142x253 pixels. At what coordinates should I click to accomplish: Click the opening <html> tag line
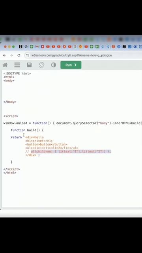click(x=9, y=77)
